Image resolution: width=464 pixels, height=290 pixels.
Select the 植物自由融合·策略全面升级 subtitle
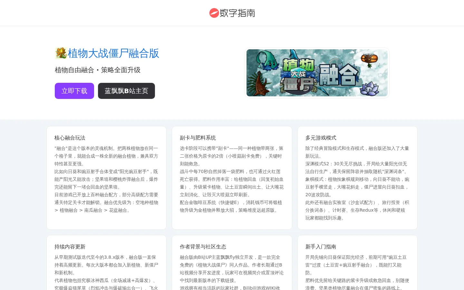click(x=98, y=70)
